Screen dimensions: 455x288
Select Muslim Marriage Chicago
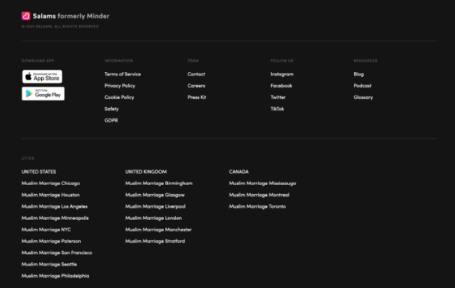click(50, 183)
